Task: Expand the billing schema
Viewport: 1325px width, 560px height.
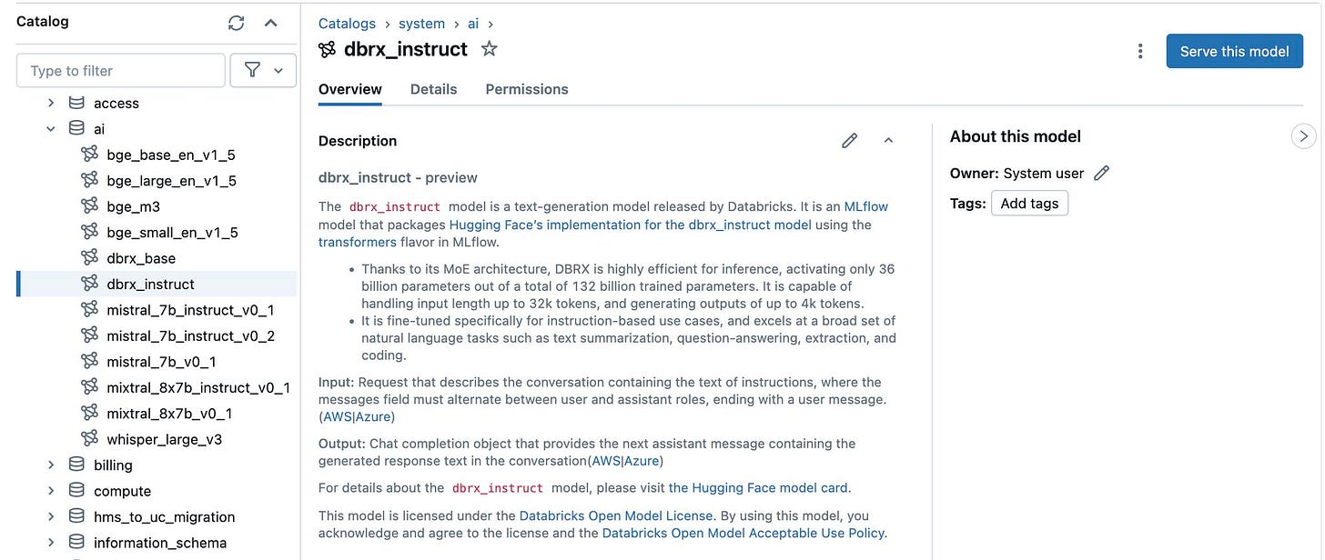Action: coord(51,465)
